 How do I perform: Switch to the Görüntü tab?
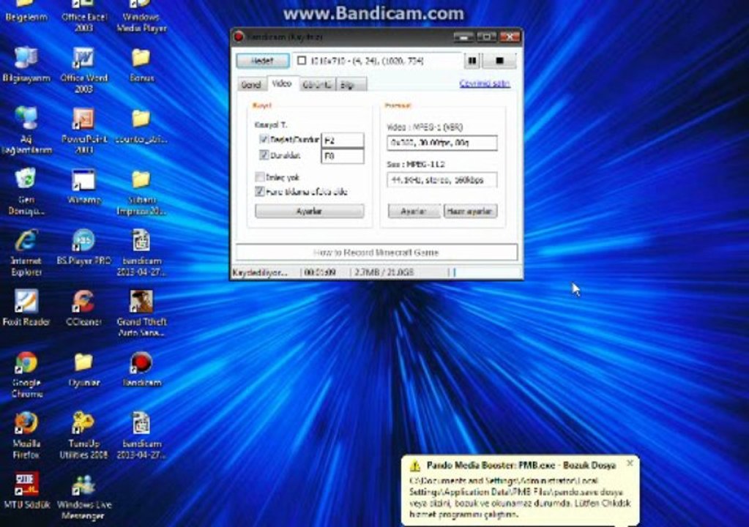point(317,84)
